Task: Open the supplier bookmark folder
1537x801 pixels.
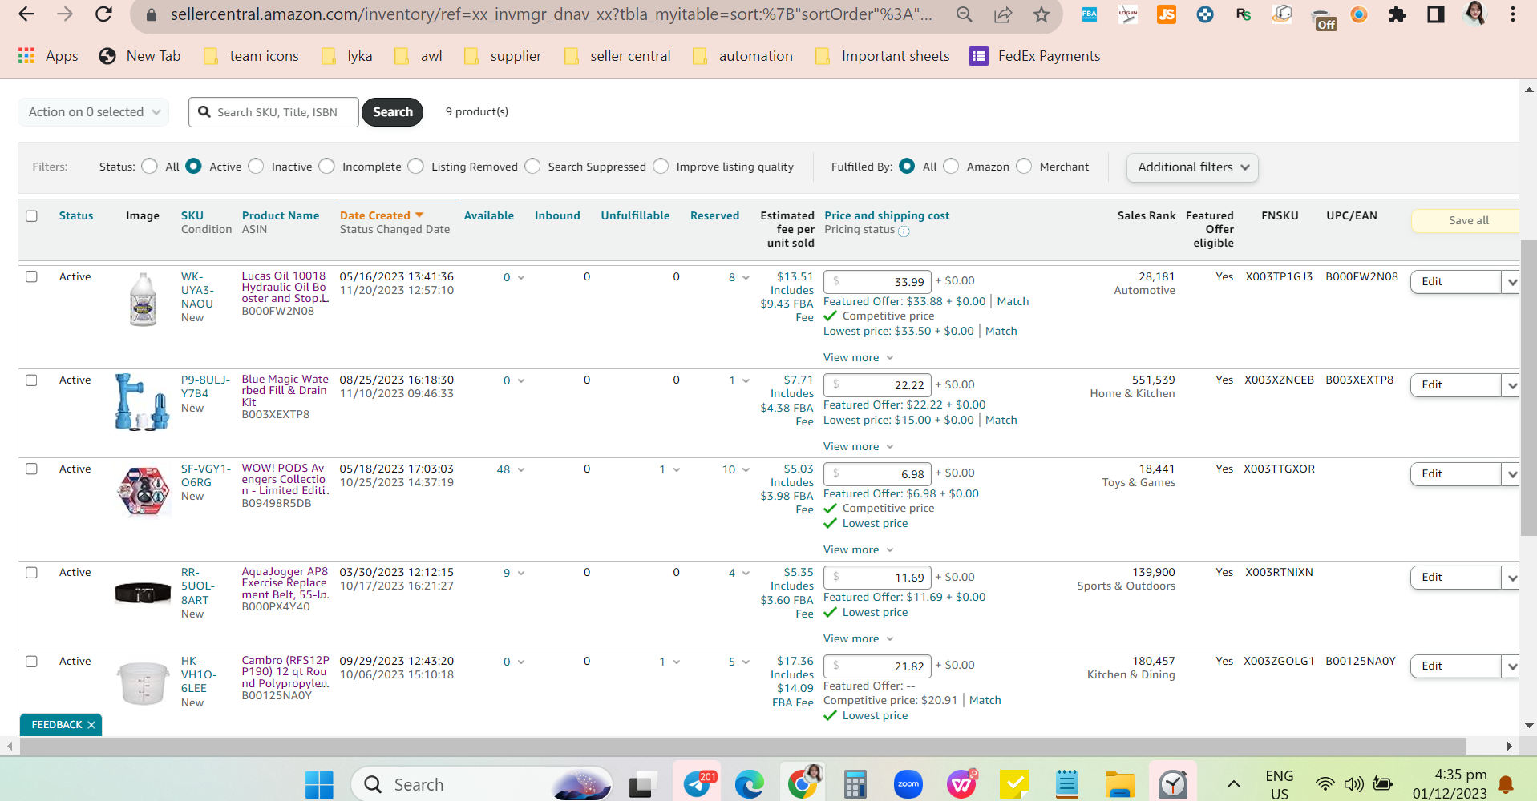Action: (503, 56)
